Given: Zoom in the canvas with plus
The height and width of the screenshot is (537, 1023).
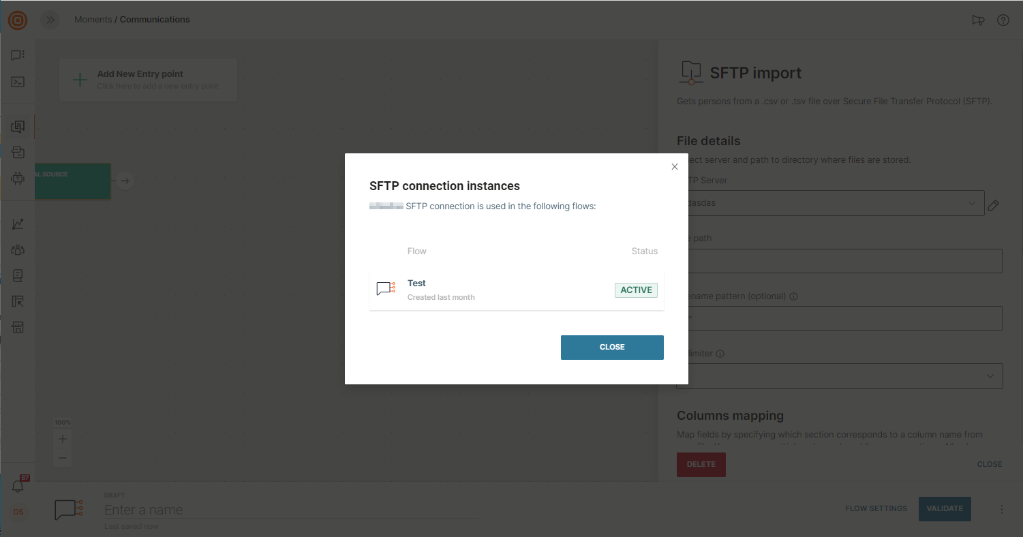Looking at the screenshot, I should point(63,439).
